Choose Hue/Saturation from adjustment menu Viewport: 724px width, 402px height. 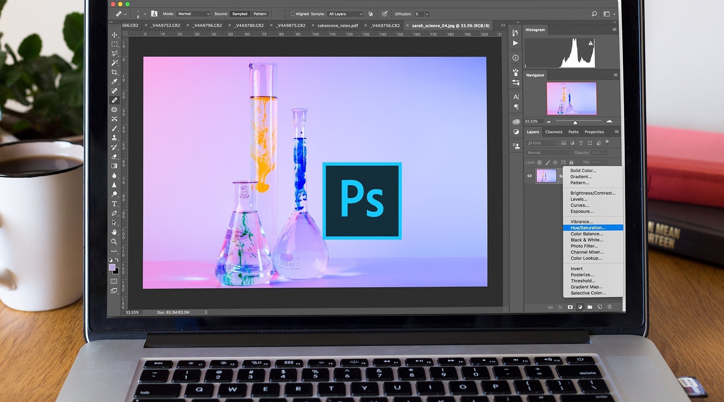(x=588, y=228)
